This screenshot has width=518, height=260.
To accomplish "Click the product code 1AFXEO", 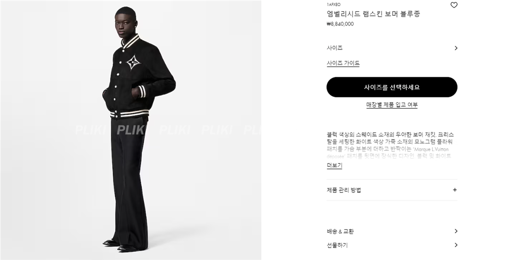I will coord(333,4).
